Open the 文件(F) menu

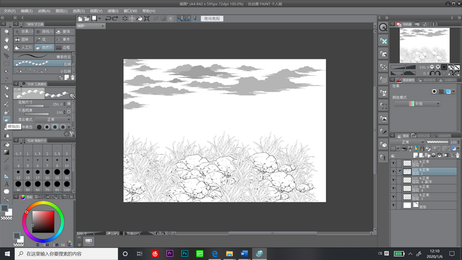pos(10,11)
